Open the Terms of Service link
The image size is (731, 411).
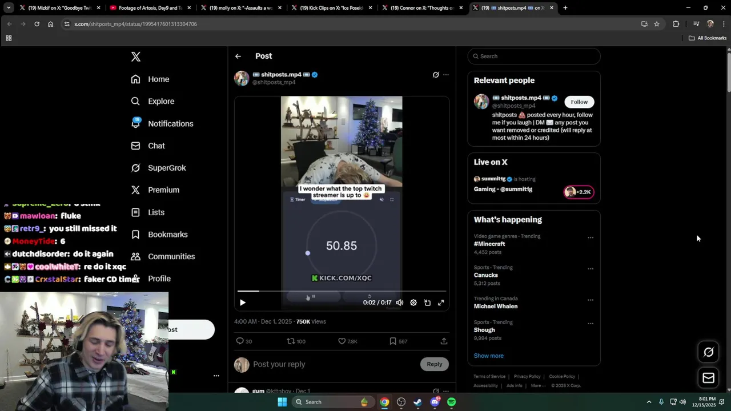489,376
